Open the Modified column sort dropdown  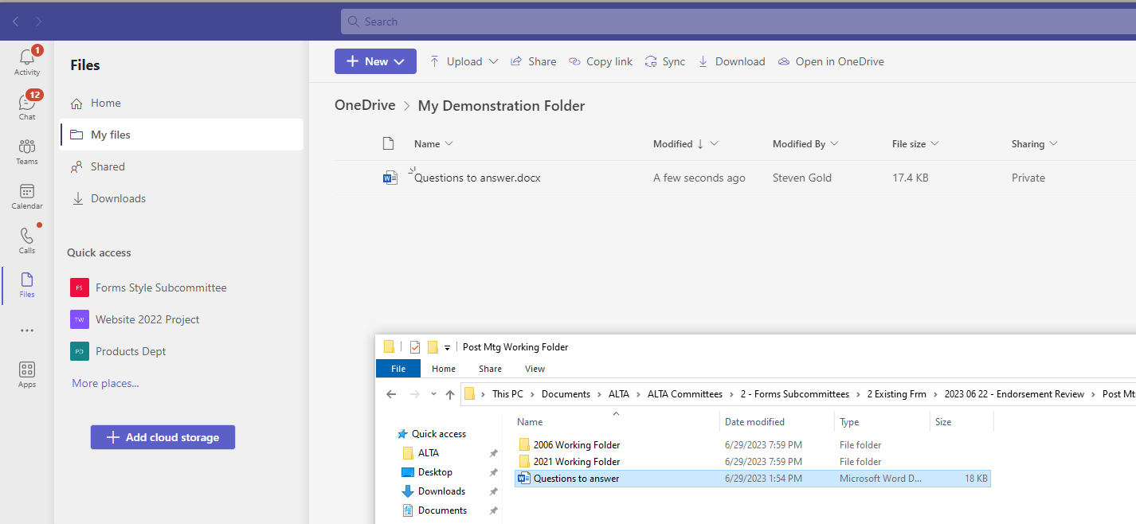click(714, 144)
